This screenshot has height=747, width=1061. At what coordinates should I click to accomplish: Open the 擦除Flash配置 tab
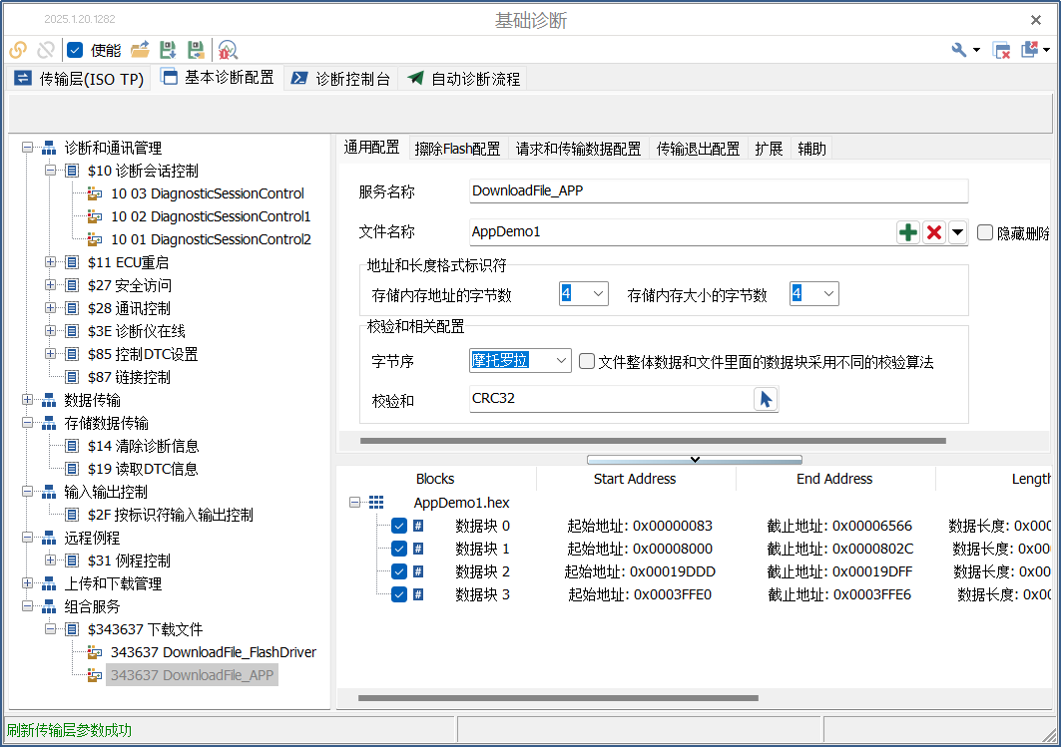(457, 149)
